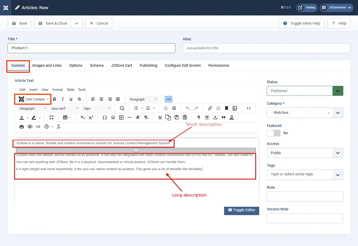The image size is (358, 246).
Task: Apply subscript formatting
Action: click(x=83, y=118)
